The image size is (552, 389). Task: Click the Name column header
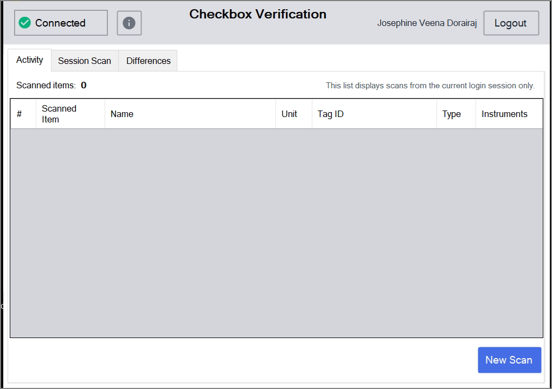pyautogui.click(x=190, y=114)
